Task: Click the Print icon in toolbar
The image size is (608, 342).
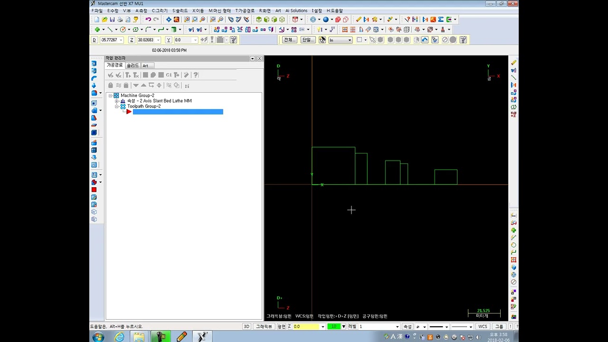Action: pyautogui.click(x=120, y=19)
